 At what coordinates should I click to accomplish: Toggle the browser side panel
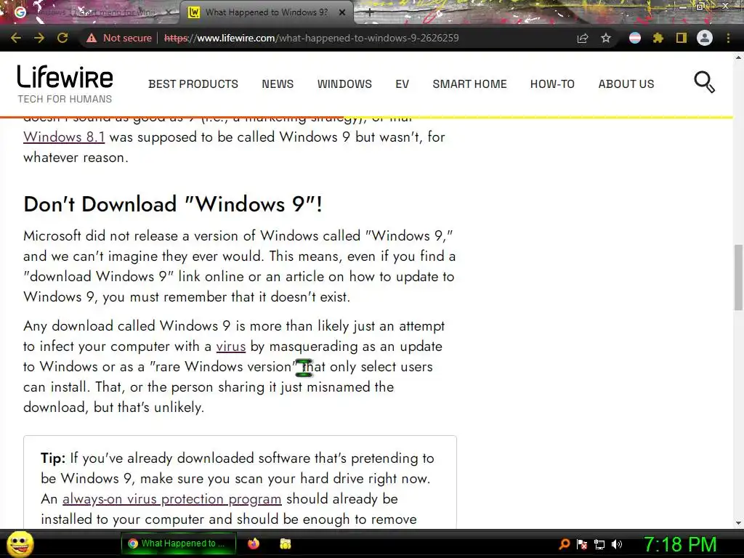682,38
